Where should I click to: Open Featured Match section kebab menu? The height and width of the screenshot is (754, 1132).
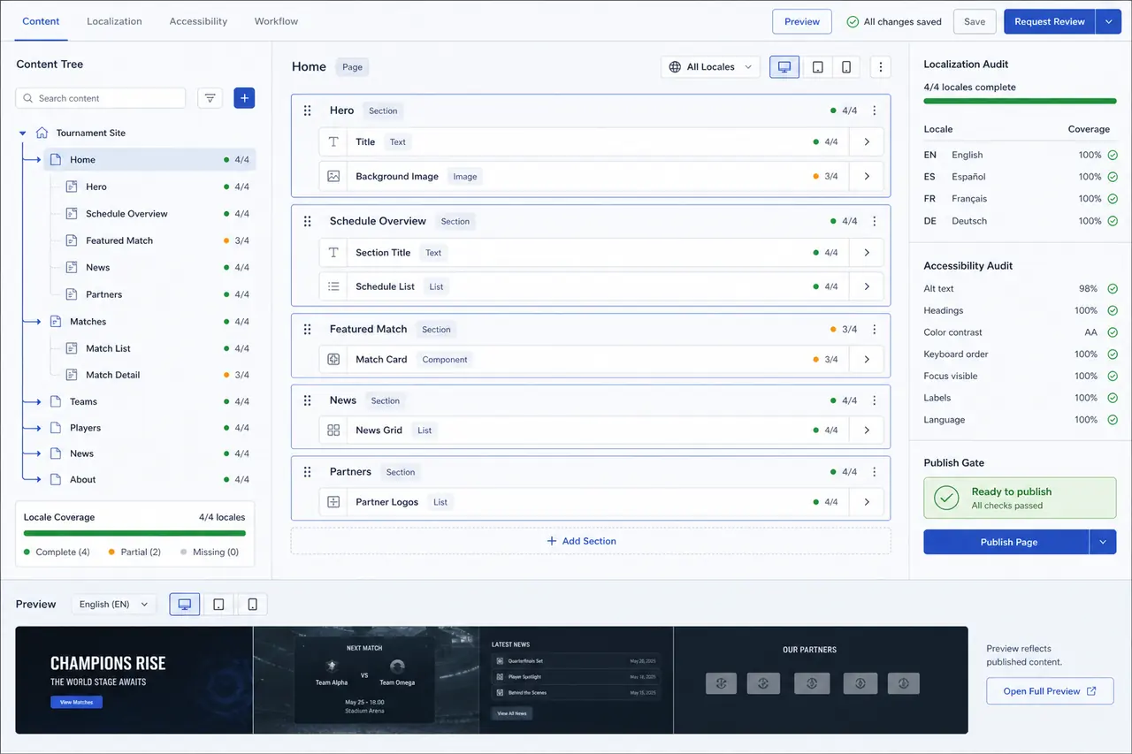875,329
